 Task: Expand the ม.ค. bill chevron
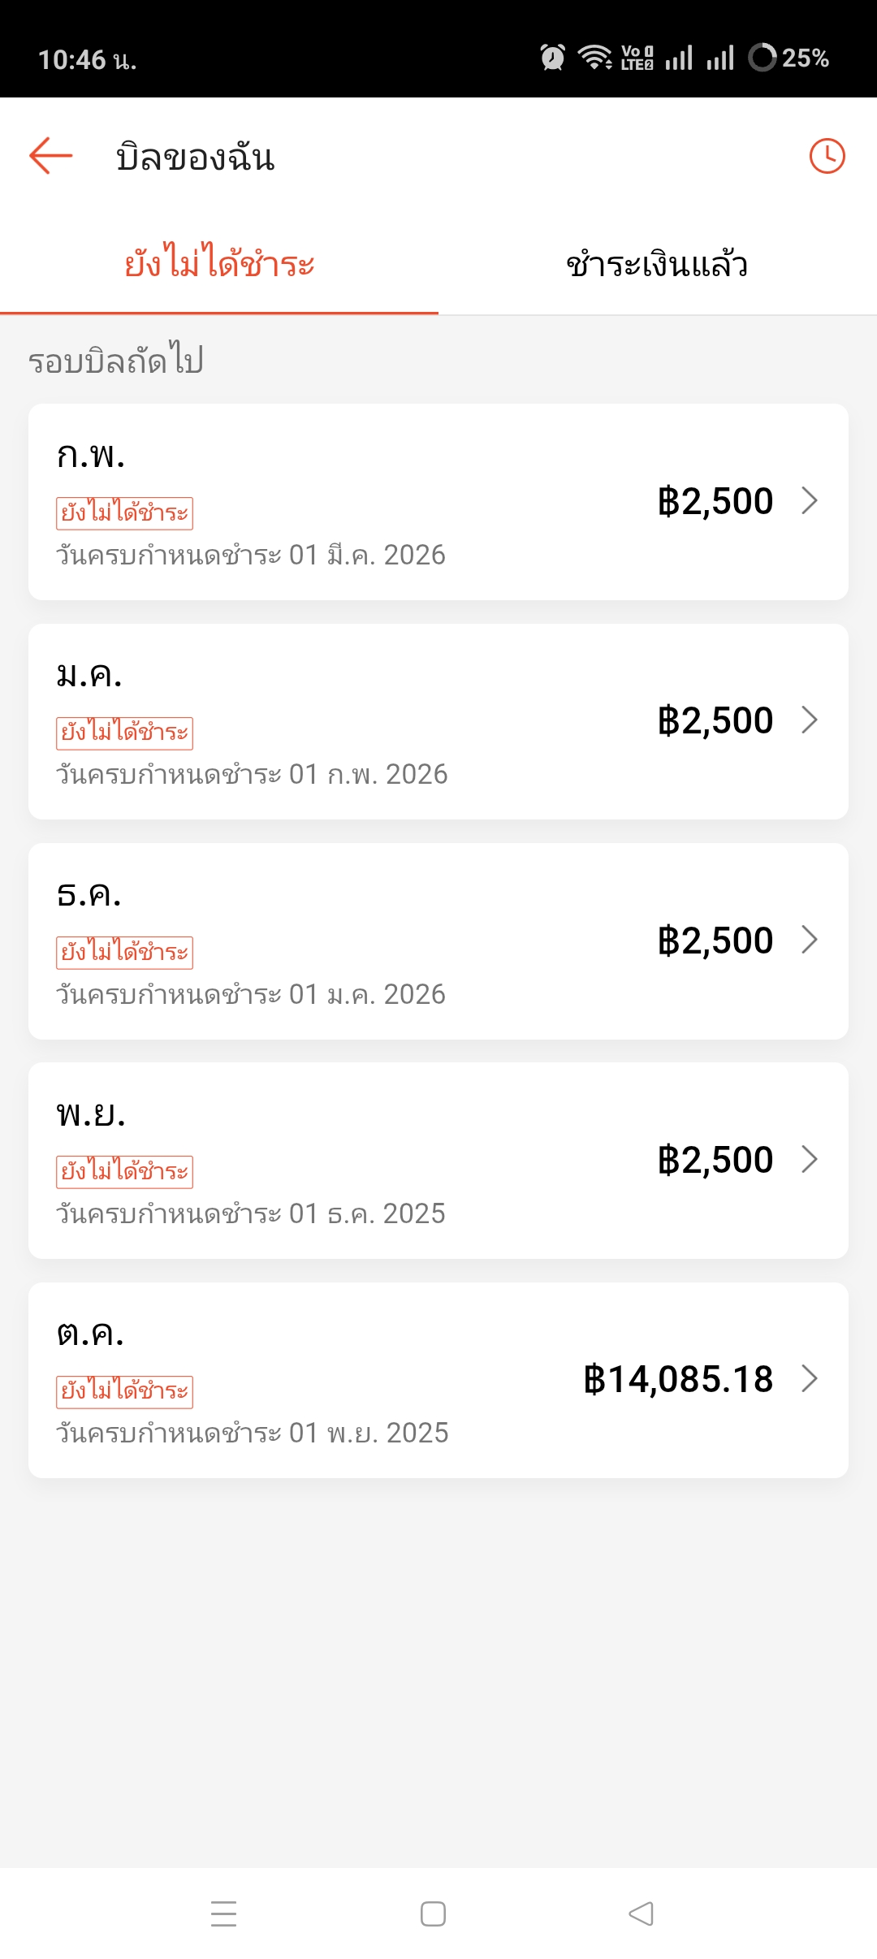[x=809, y=720]
